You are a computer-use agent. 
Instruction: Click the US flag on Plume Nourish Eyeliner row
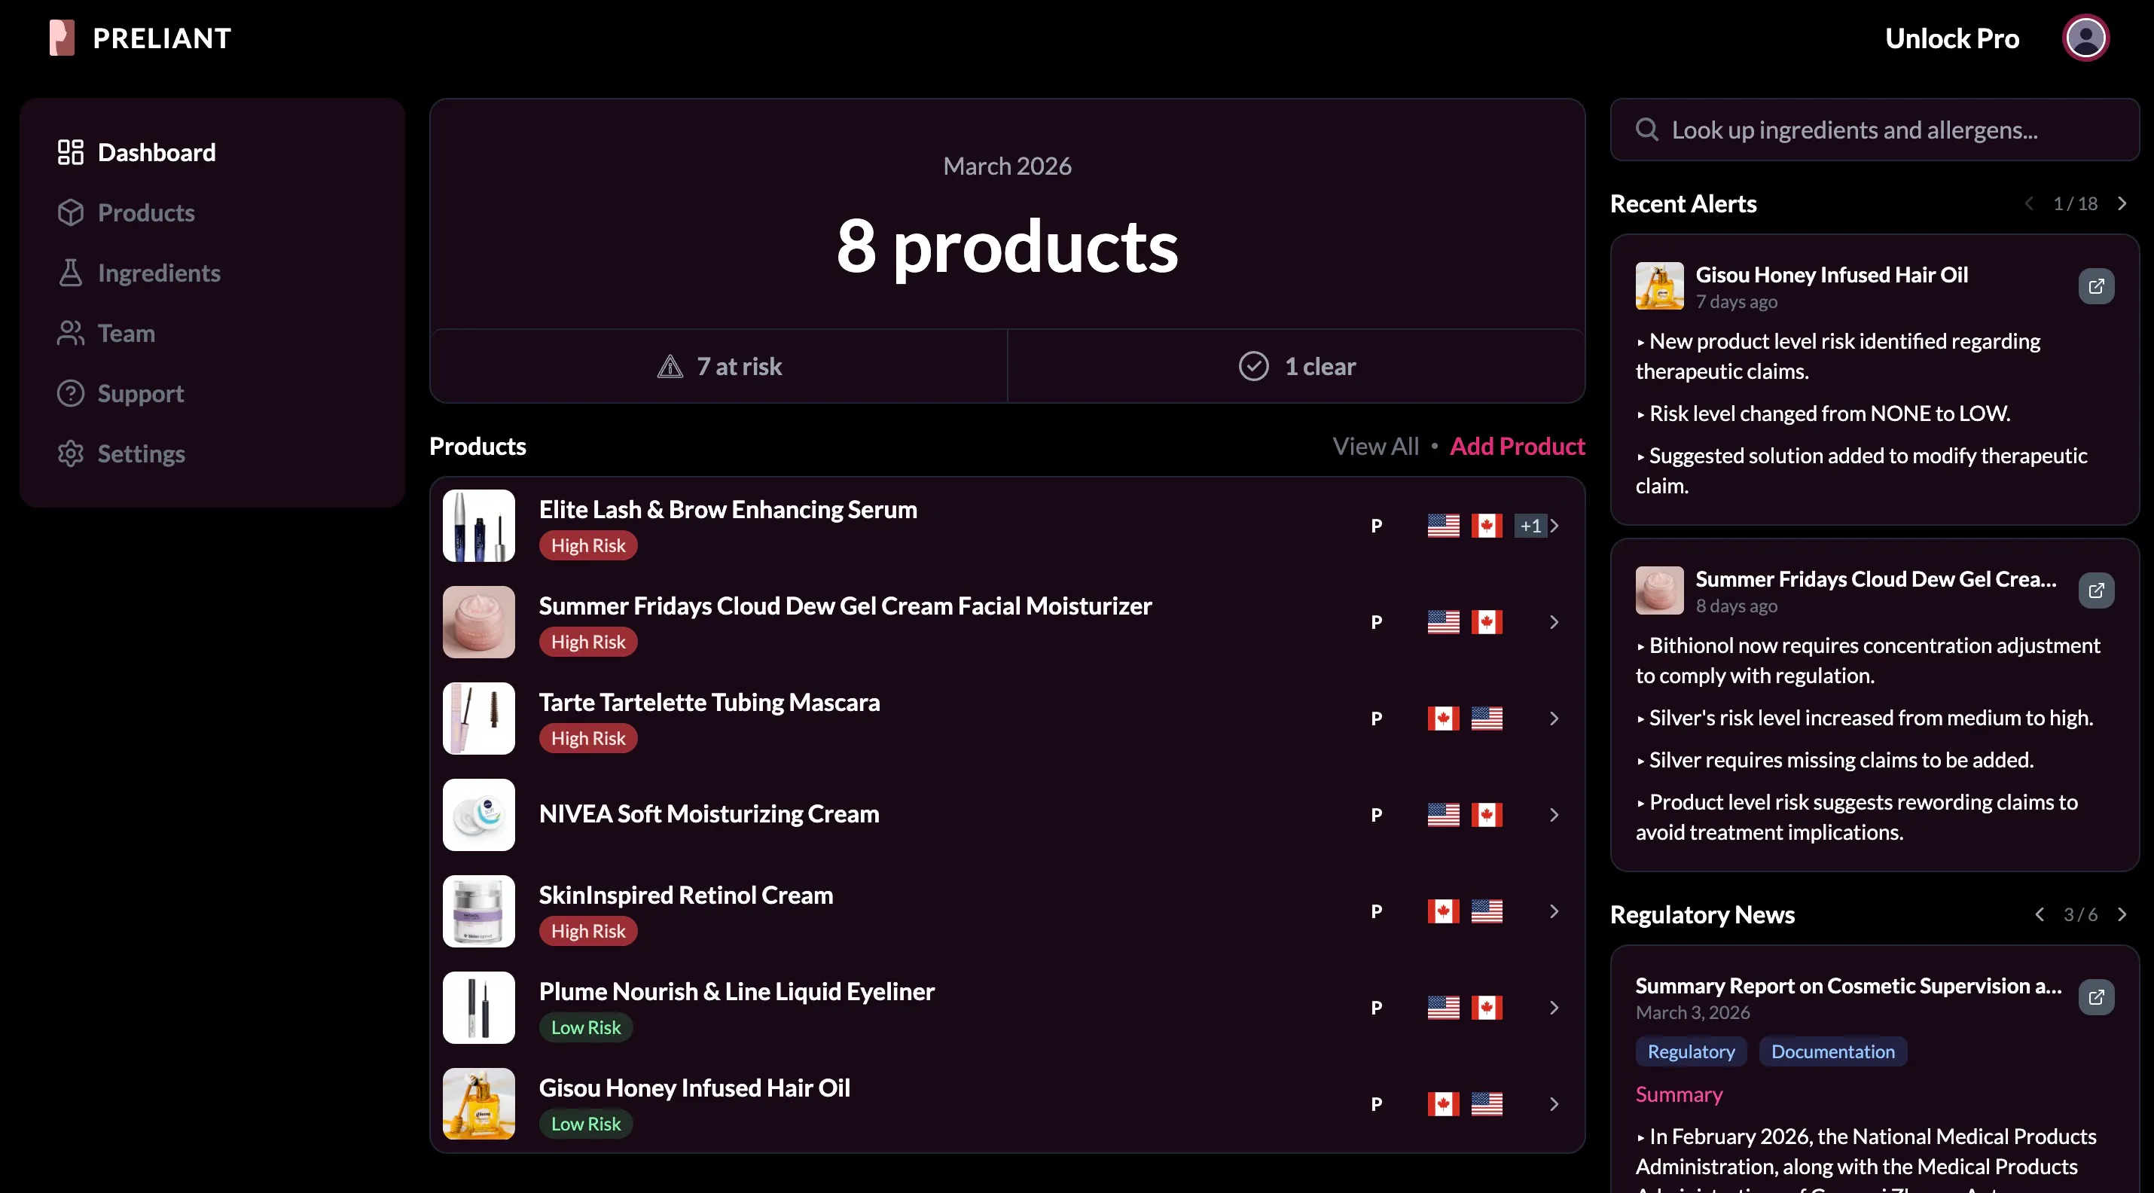click(x=1443, y=1008)
